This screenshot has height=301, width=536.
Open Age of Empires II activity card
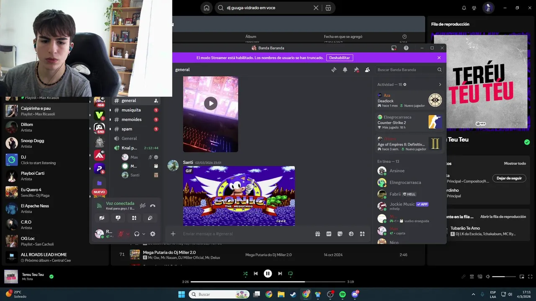click(410, 144)
